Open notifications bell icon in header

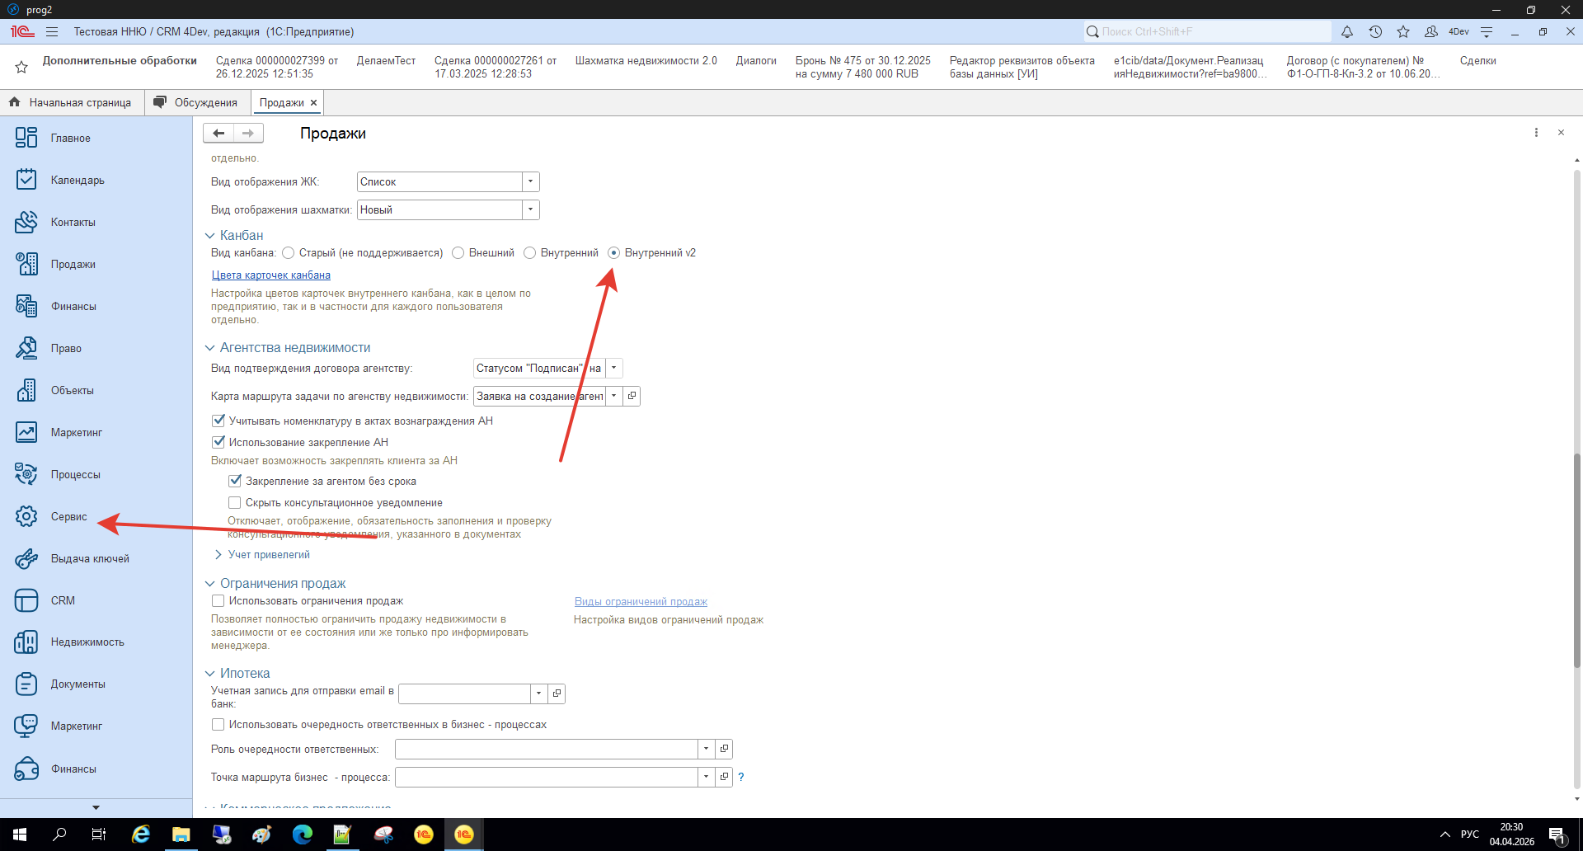pyautogui.click(x=1346, y=31)
